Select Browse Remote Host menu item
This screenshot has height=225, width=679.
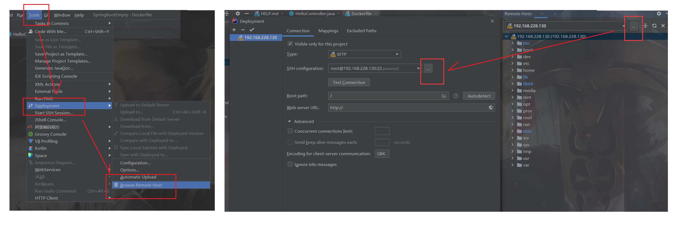pyautogui.click(x=141, y=185)
